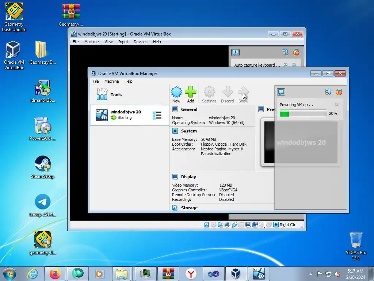
Task: Open the Recycle Bin above VEGAS Pro
Action: 356,240
